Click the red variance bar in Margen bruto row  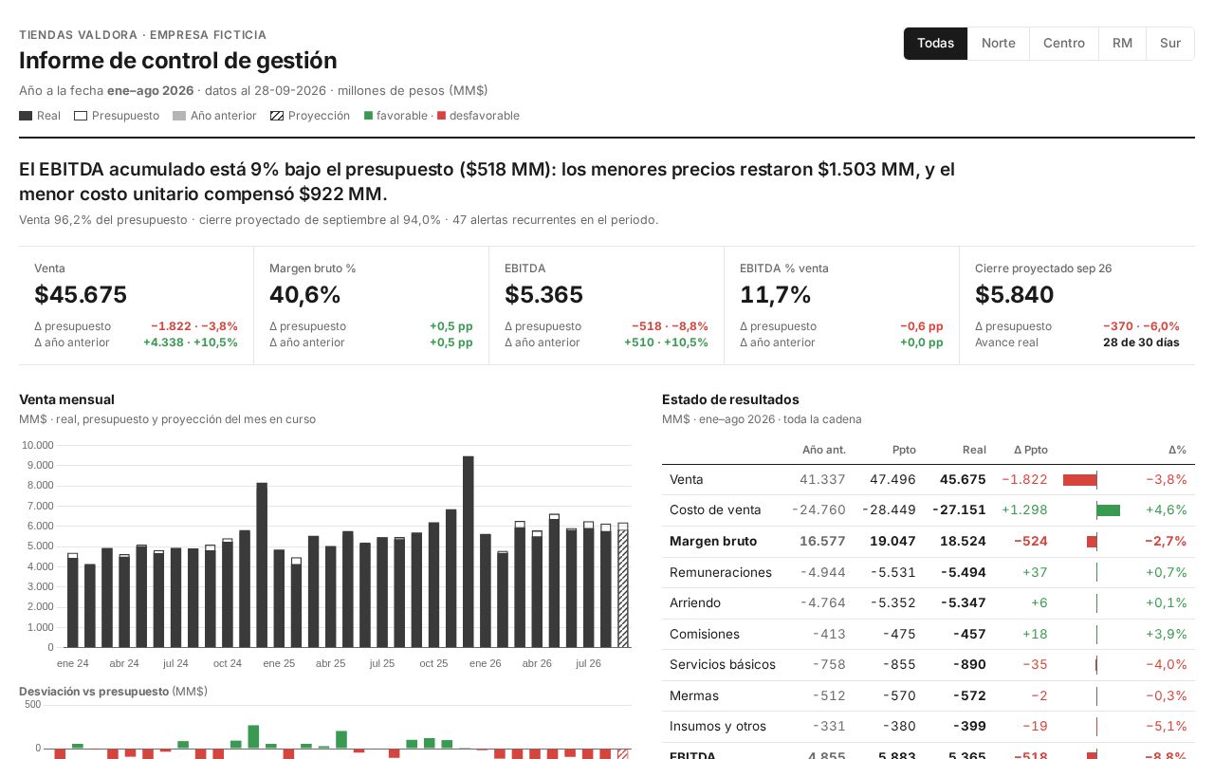point(1092,542)
